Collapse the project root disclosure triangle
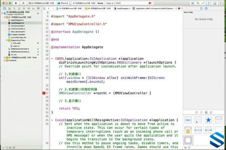 [2, 13]
